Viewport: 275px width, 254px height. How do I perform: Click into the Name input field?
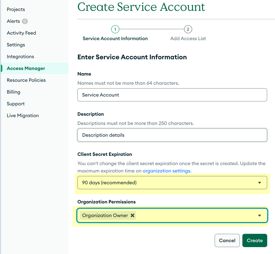coord(172,95)
